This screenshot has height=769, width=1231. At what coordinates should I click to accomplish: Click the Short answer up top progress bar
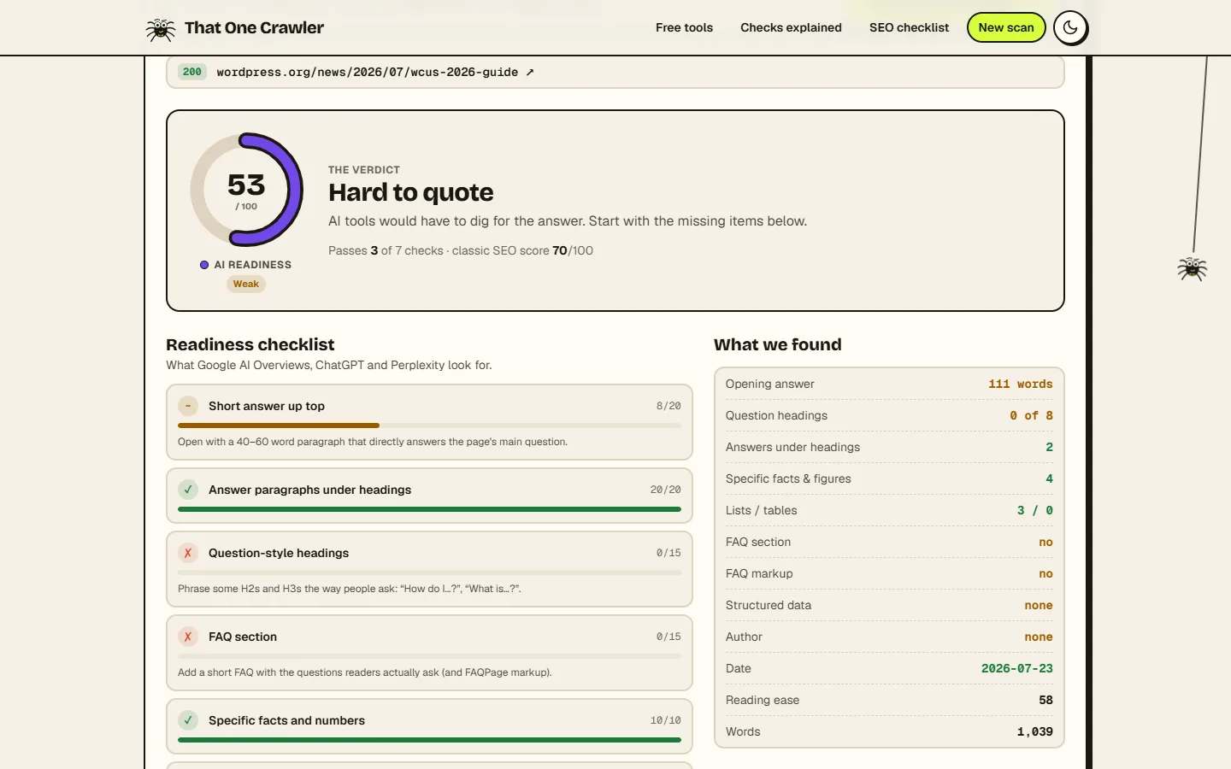429,426
